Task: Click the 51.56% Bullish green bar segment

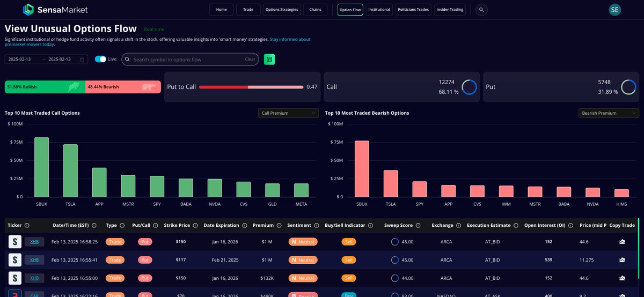Action: coord(45,87)
